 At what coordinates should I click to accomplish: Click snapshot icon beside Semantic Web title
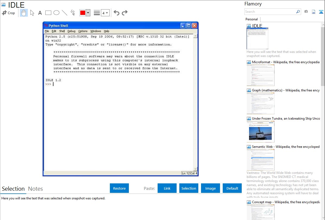point(249,147)
